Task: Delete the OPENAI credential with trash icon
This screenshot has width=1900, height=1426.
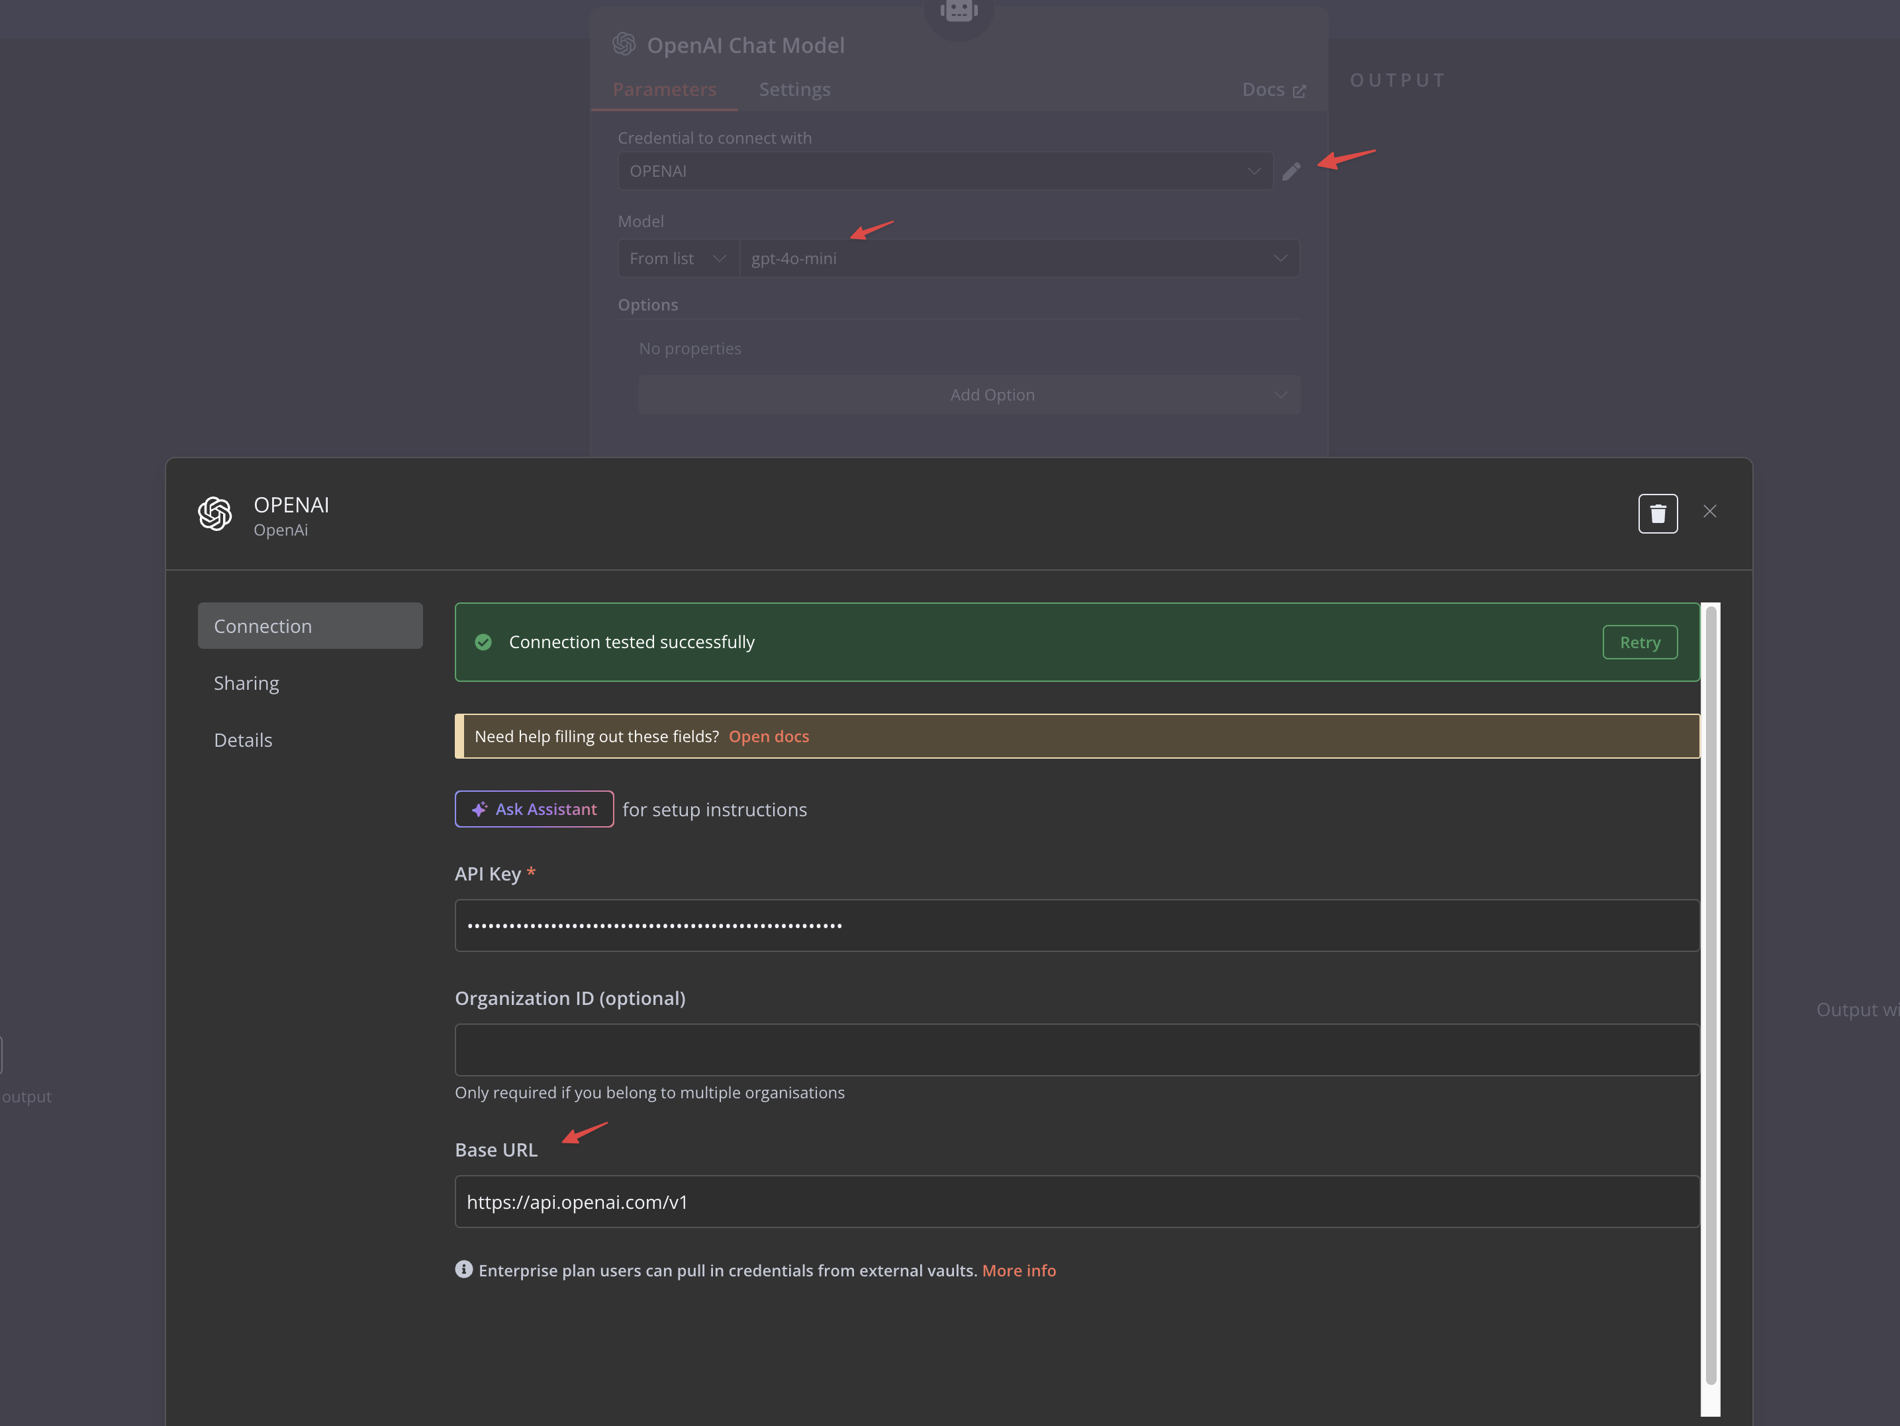Action: point(1657,514)
